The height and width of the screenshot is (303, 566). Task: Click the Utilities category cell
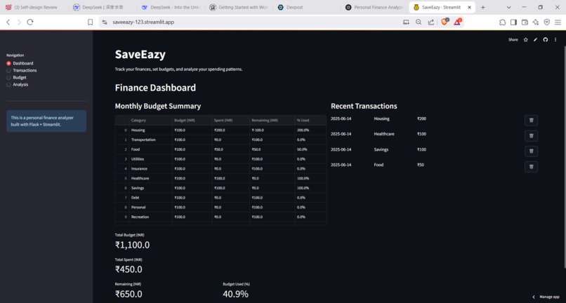click(150, 159)
